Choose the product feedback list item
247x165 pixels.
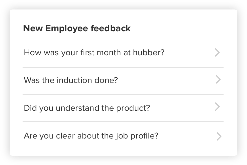click(123, 108)
